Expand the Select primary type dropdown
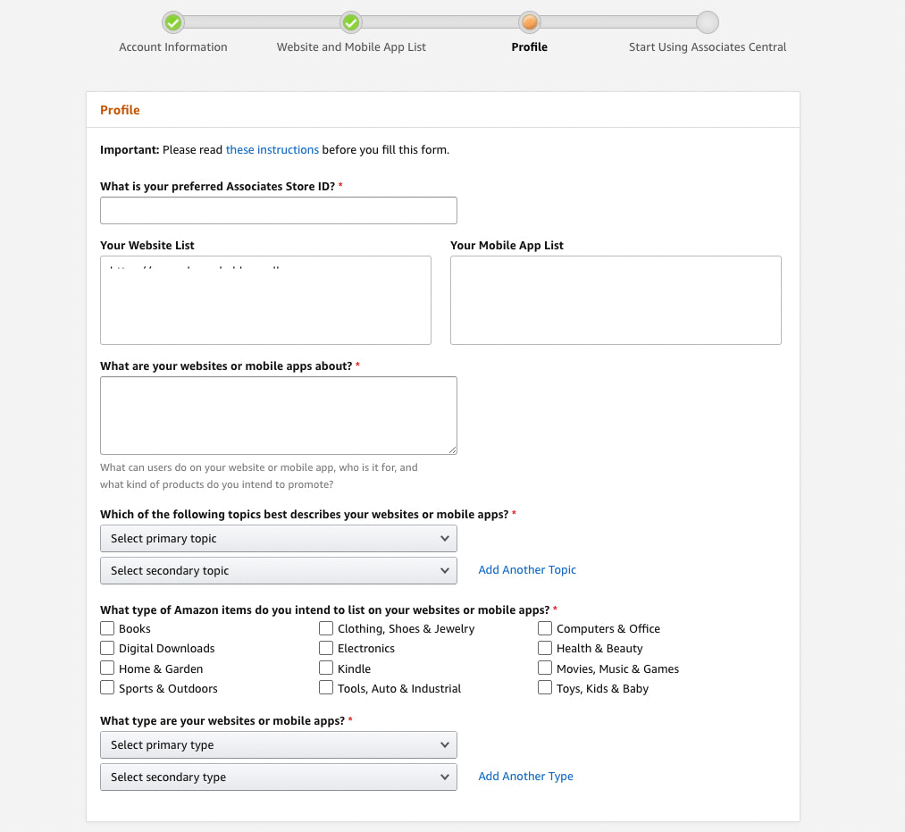Image resolution: width=905 pixels, height=832 pixels. (278, 744)
